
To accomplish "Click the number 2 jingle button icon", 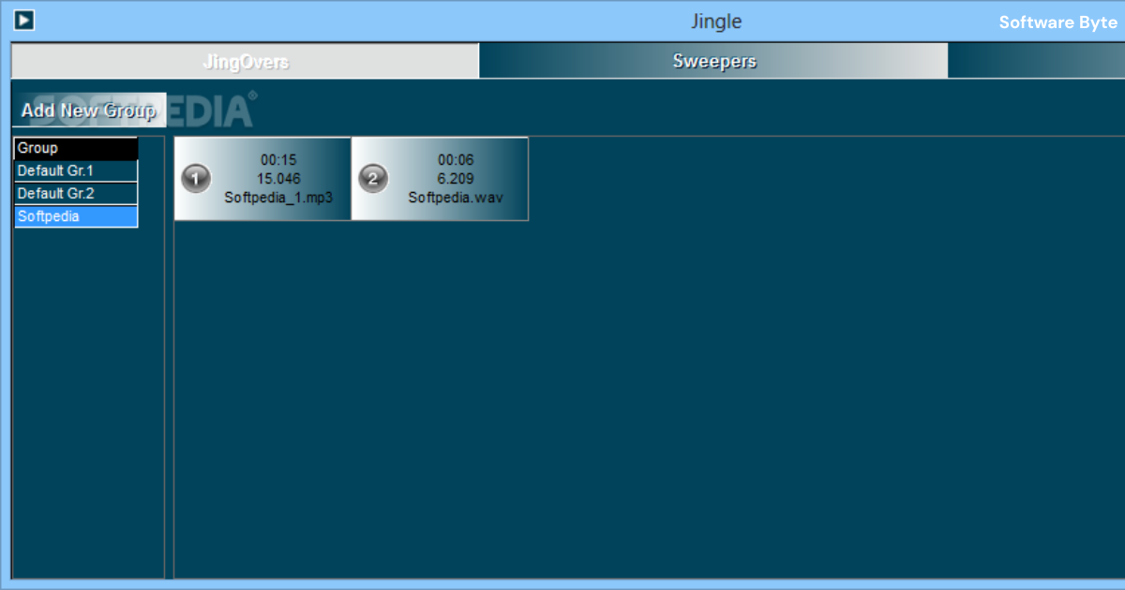I will [x=373, y=178].
